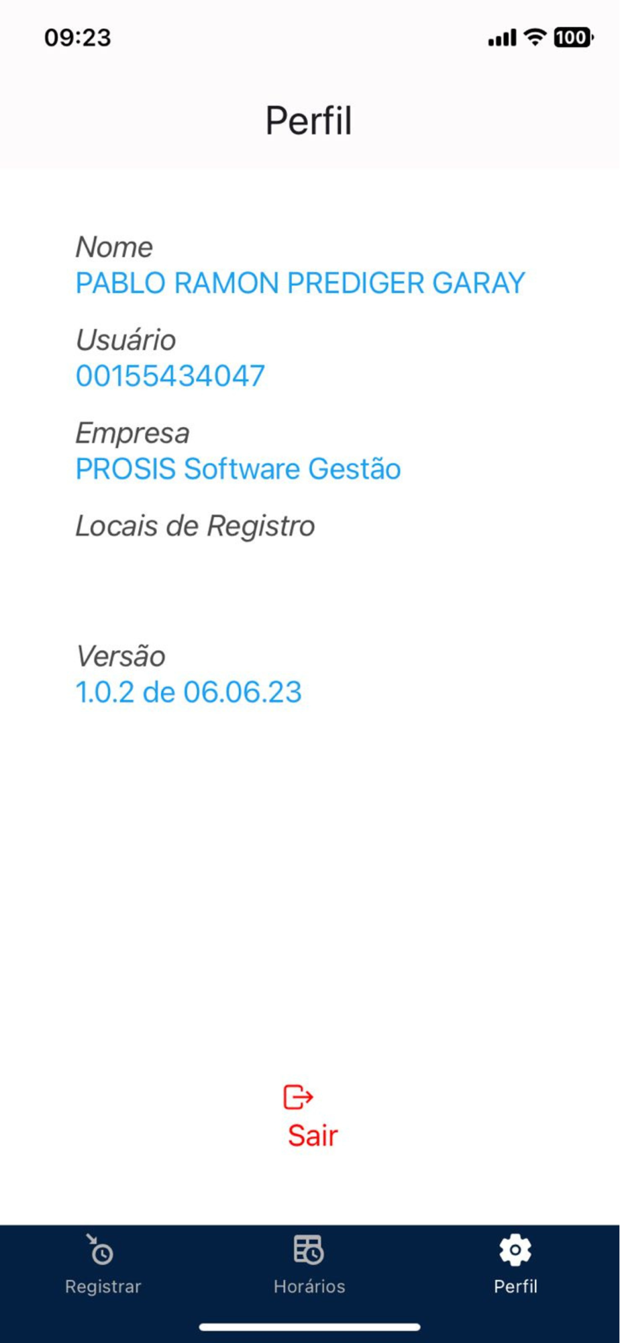620x1343 pixels.
Task: Tap the red logout arrow icon
Action: [x=298, y=1097]
